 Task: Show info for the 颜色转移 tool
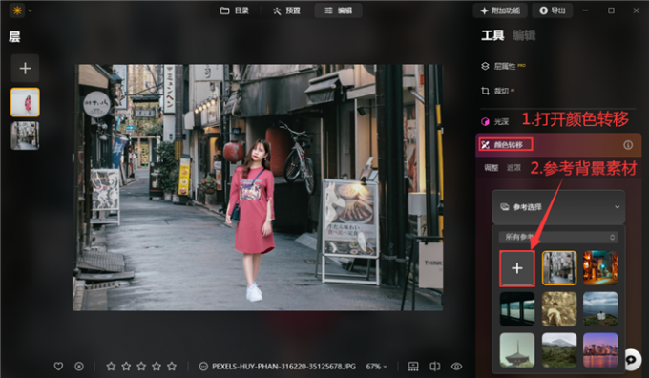628,144
